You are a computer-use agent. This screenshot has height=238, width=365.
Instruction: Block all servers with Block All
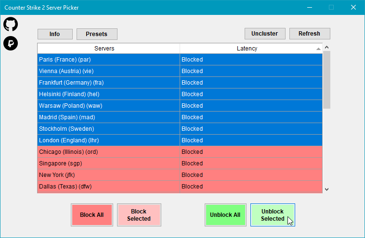coord(92,215)
